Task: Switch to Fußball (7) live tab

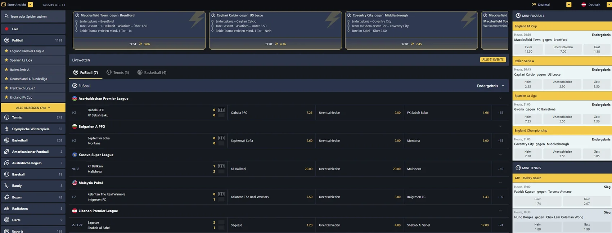Action: (86, 72)
